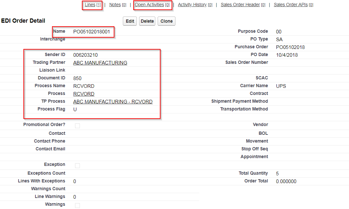This screenshot has height=209, width=349.
Task: Click the Exceptions Count field label
Action: click(x=46, y=173)
